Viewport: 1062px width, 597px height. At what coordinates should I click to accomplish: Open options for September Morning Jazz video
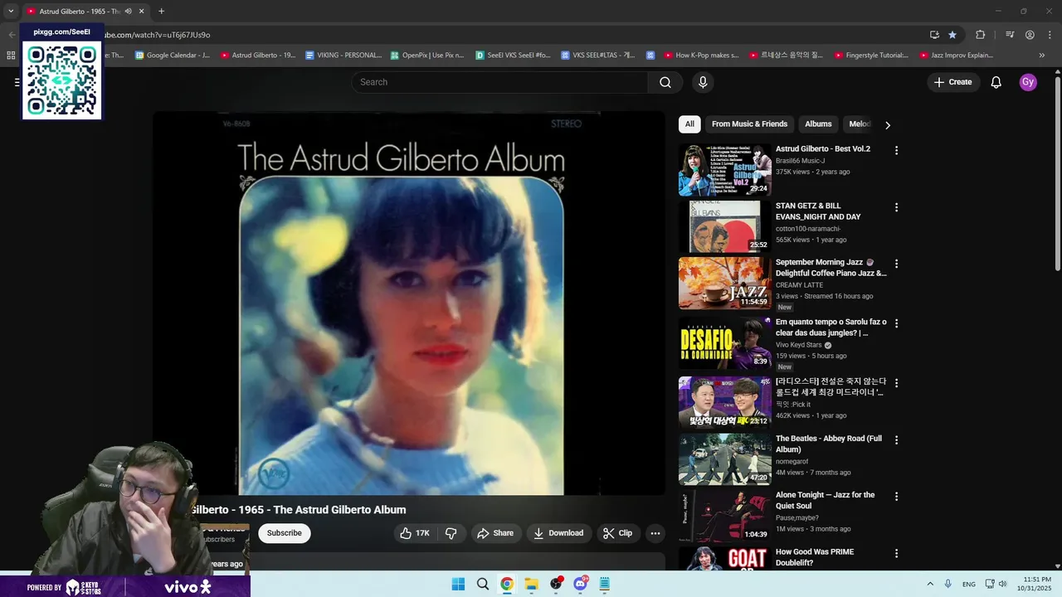click(x=896, y=264)
